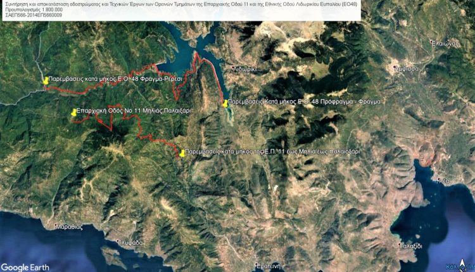Click the yellow pushpin at Πρόφραγμα - Φράγμα
The width and height of the screenshot is (475, 272).
point(225,104)
